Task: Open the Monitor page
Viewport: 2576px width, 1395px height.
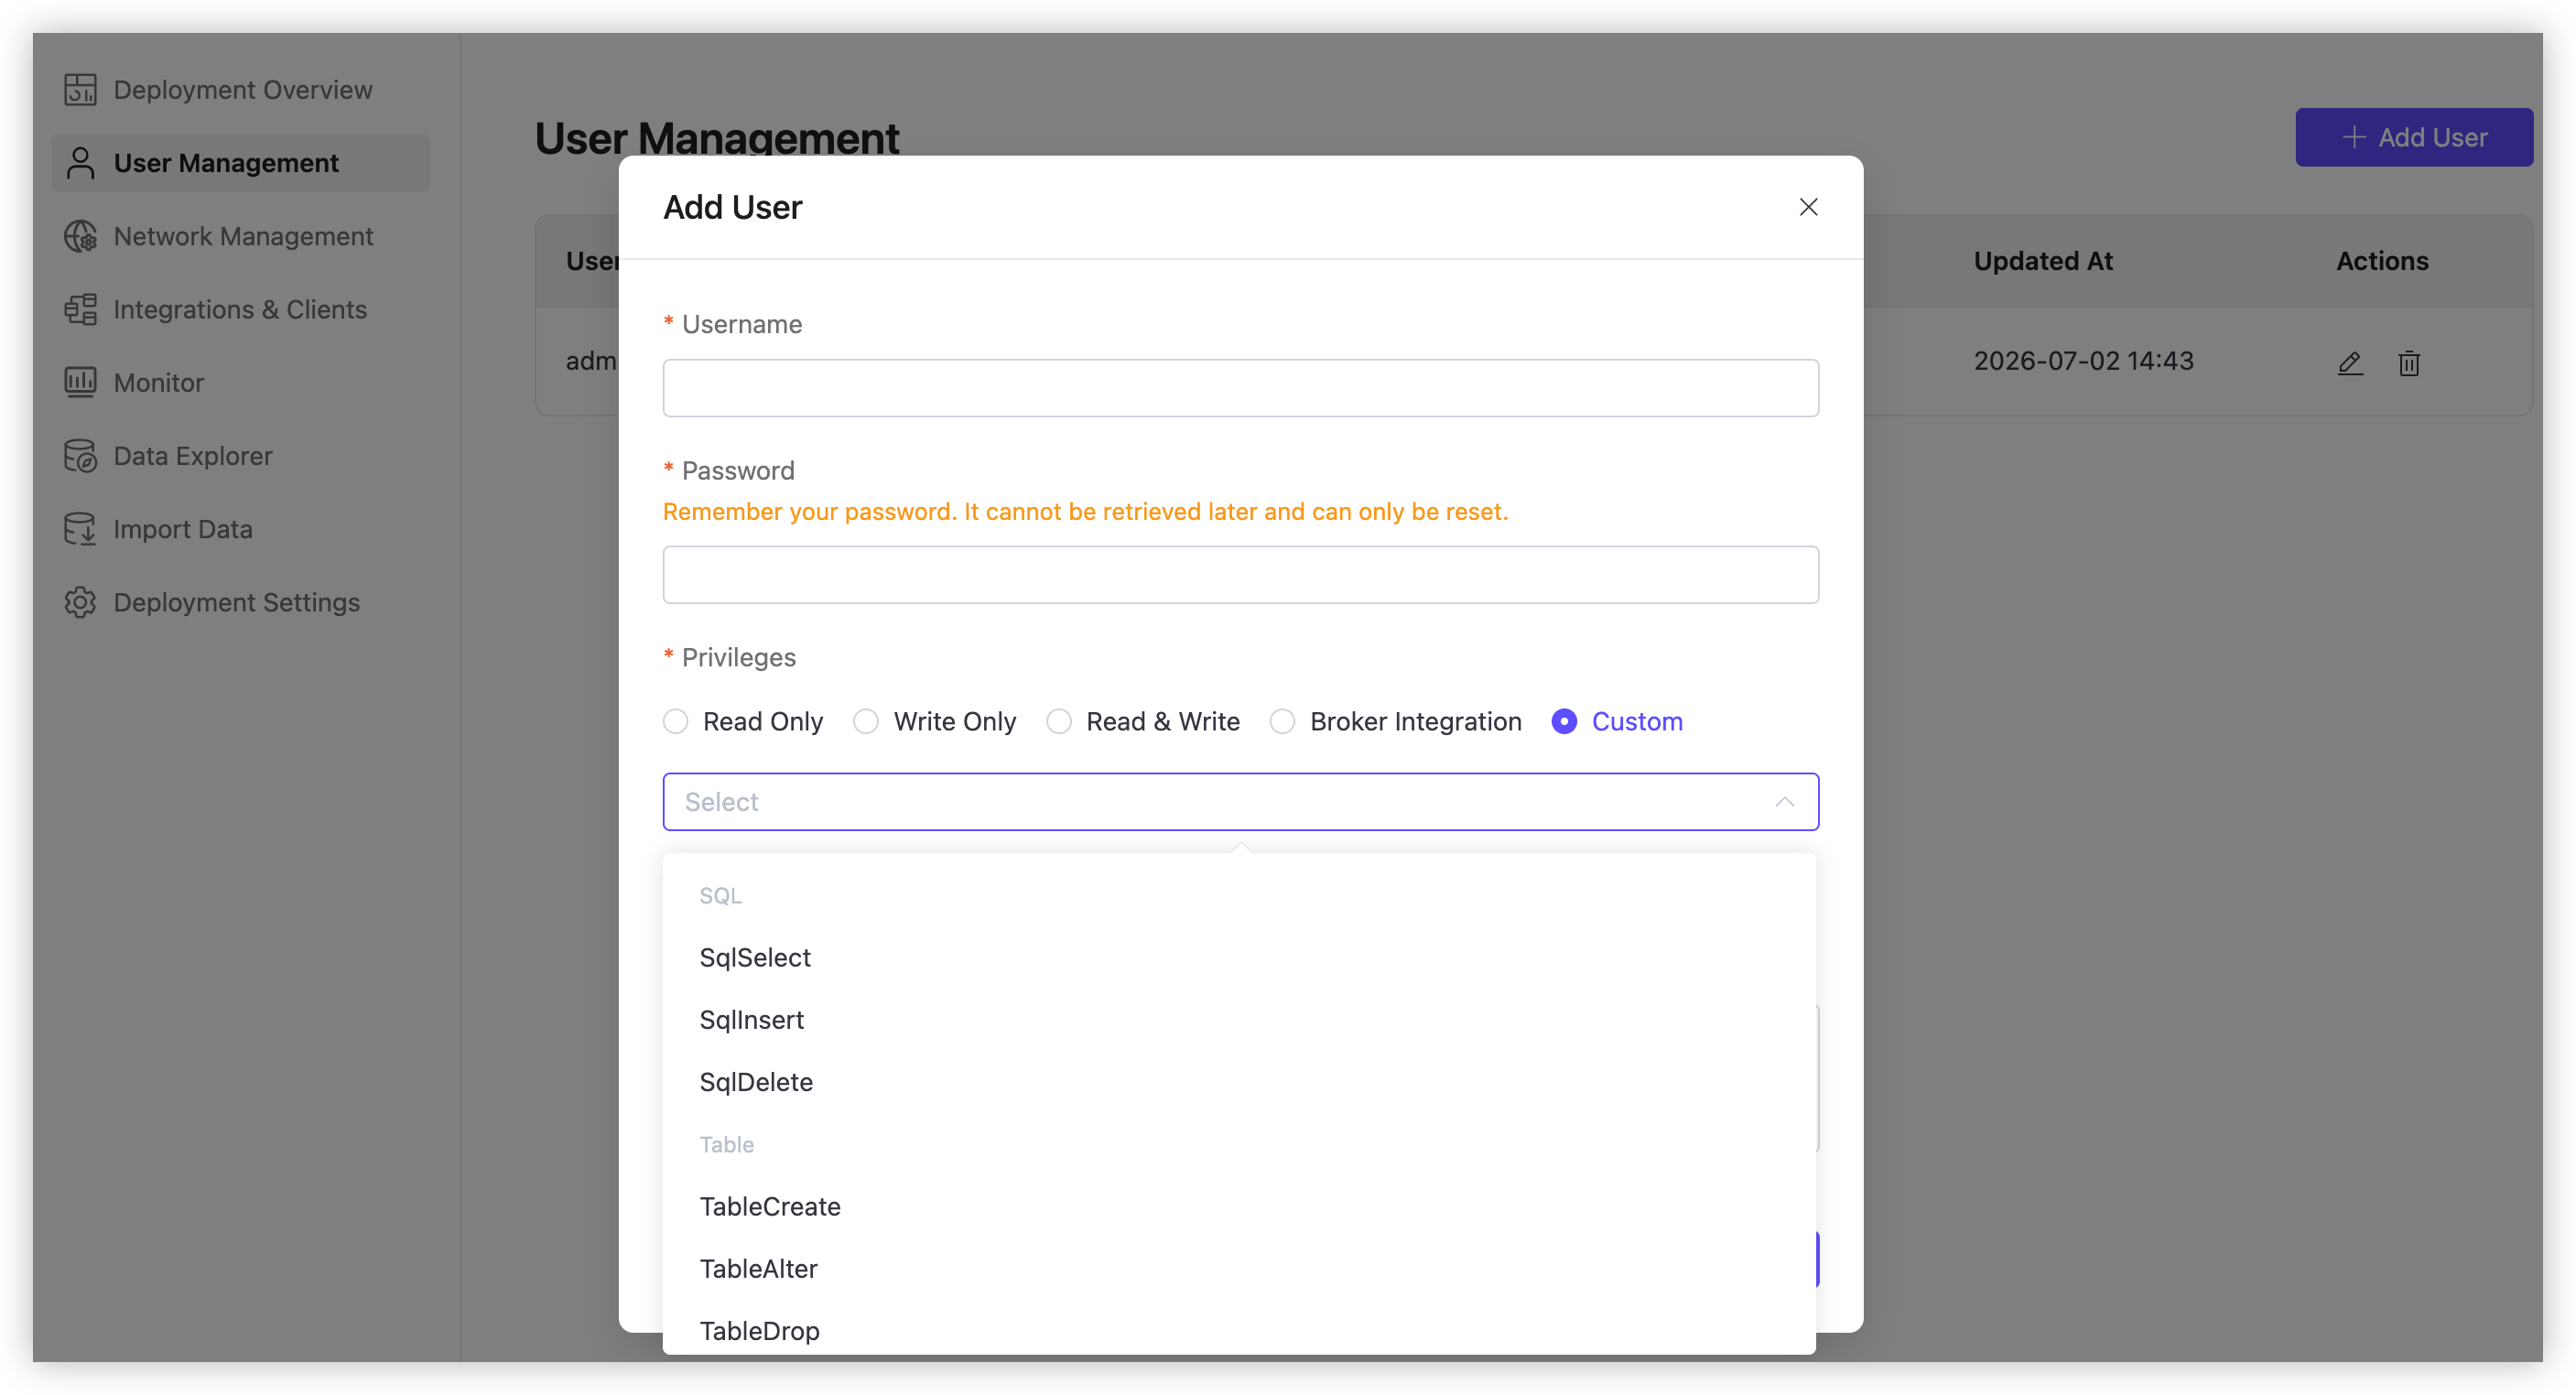Action: pyautogui.click(x=242, y=382)
